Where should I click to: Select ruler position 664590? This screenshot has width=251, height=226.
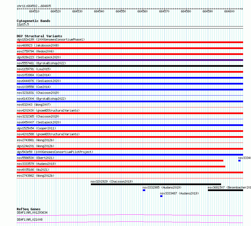point(208,11)
